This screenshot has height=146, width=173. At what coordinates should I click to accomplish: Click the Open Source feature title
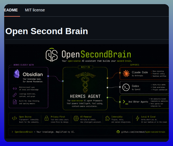pos(25,117)
